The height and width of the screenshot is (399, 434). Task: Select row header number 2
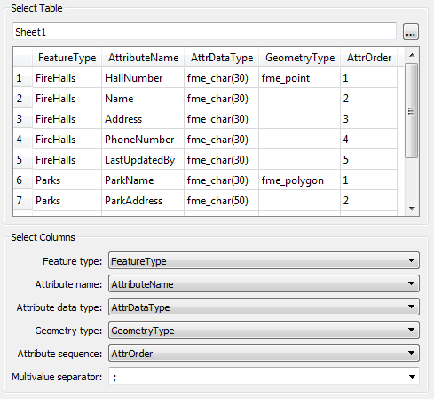coord(23,99)
